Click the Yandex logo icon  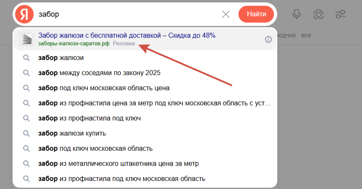[x=24, y=14]
